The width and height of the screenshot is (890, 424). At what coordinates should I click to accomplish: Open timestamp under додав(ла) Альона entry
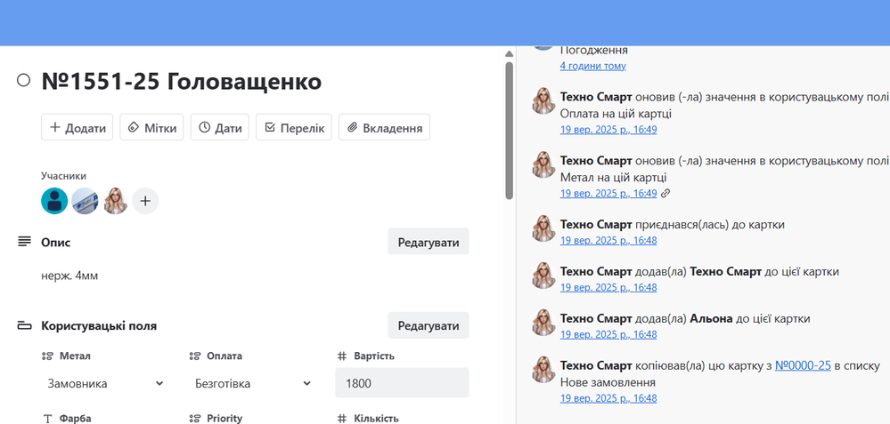click(x=608, y=334)
